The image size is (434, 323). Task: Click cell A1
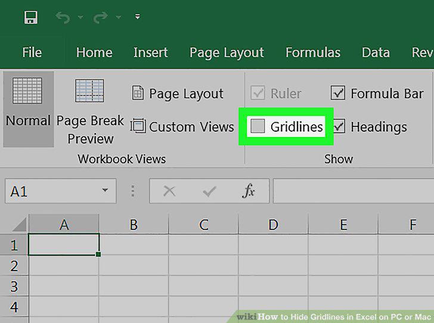pyautogui.click(x=64, y=244)
